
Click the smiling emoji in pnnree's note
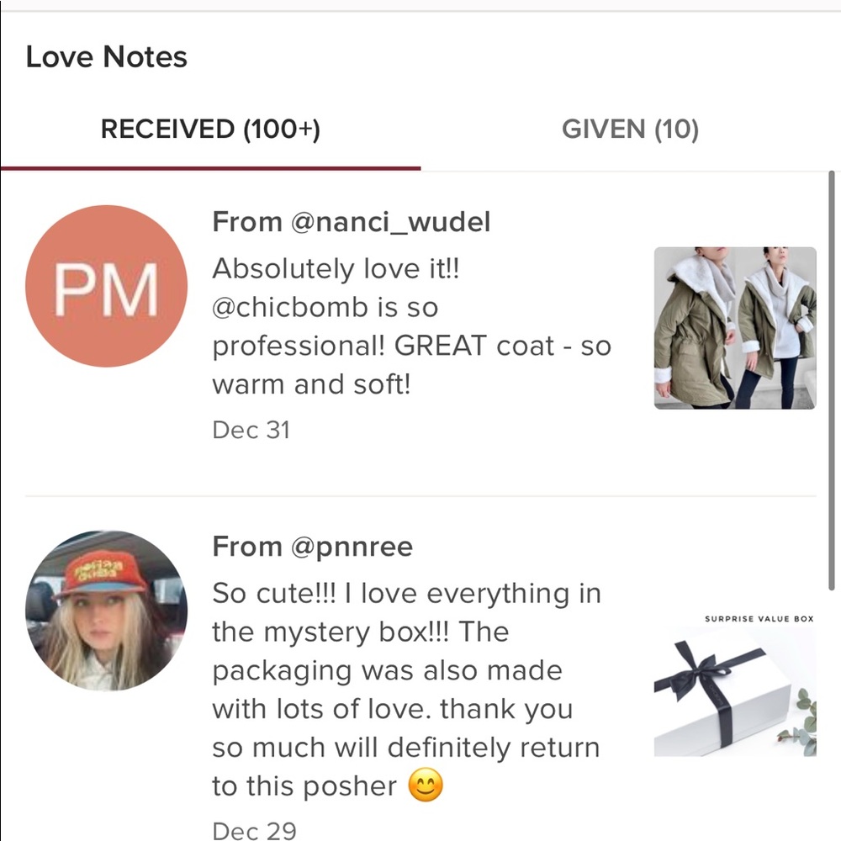[x=426, y=785]
